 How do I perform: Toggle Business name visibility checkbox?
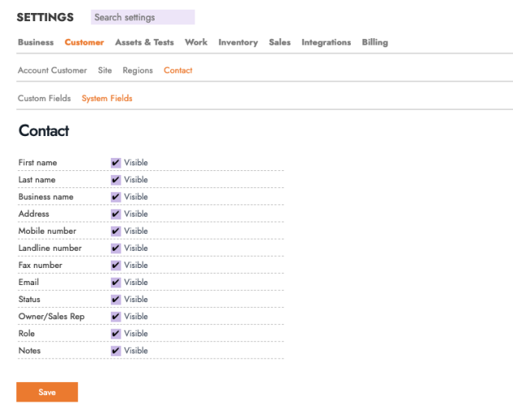coord(116,197)
